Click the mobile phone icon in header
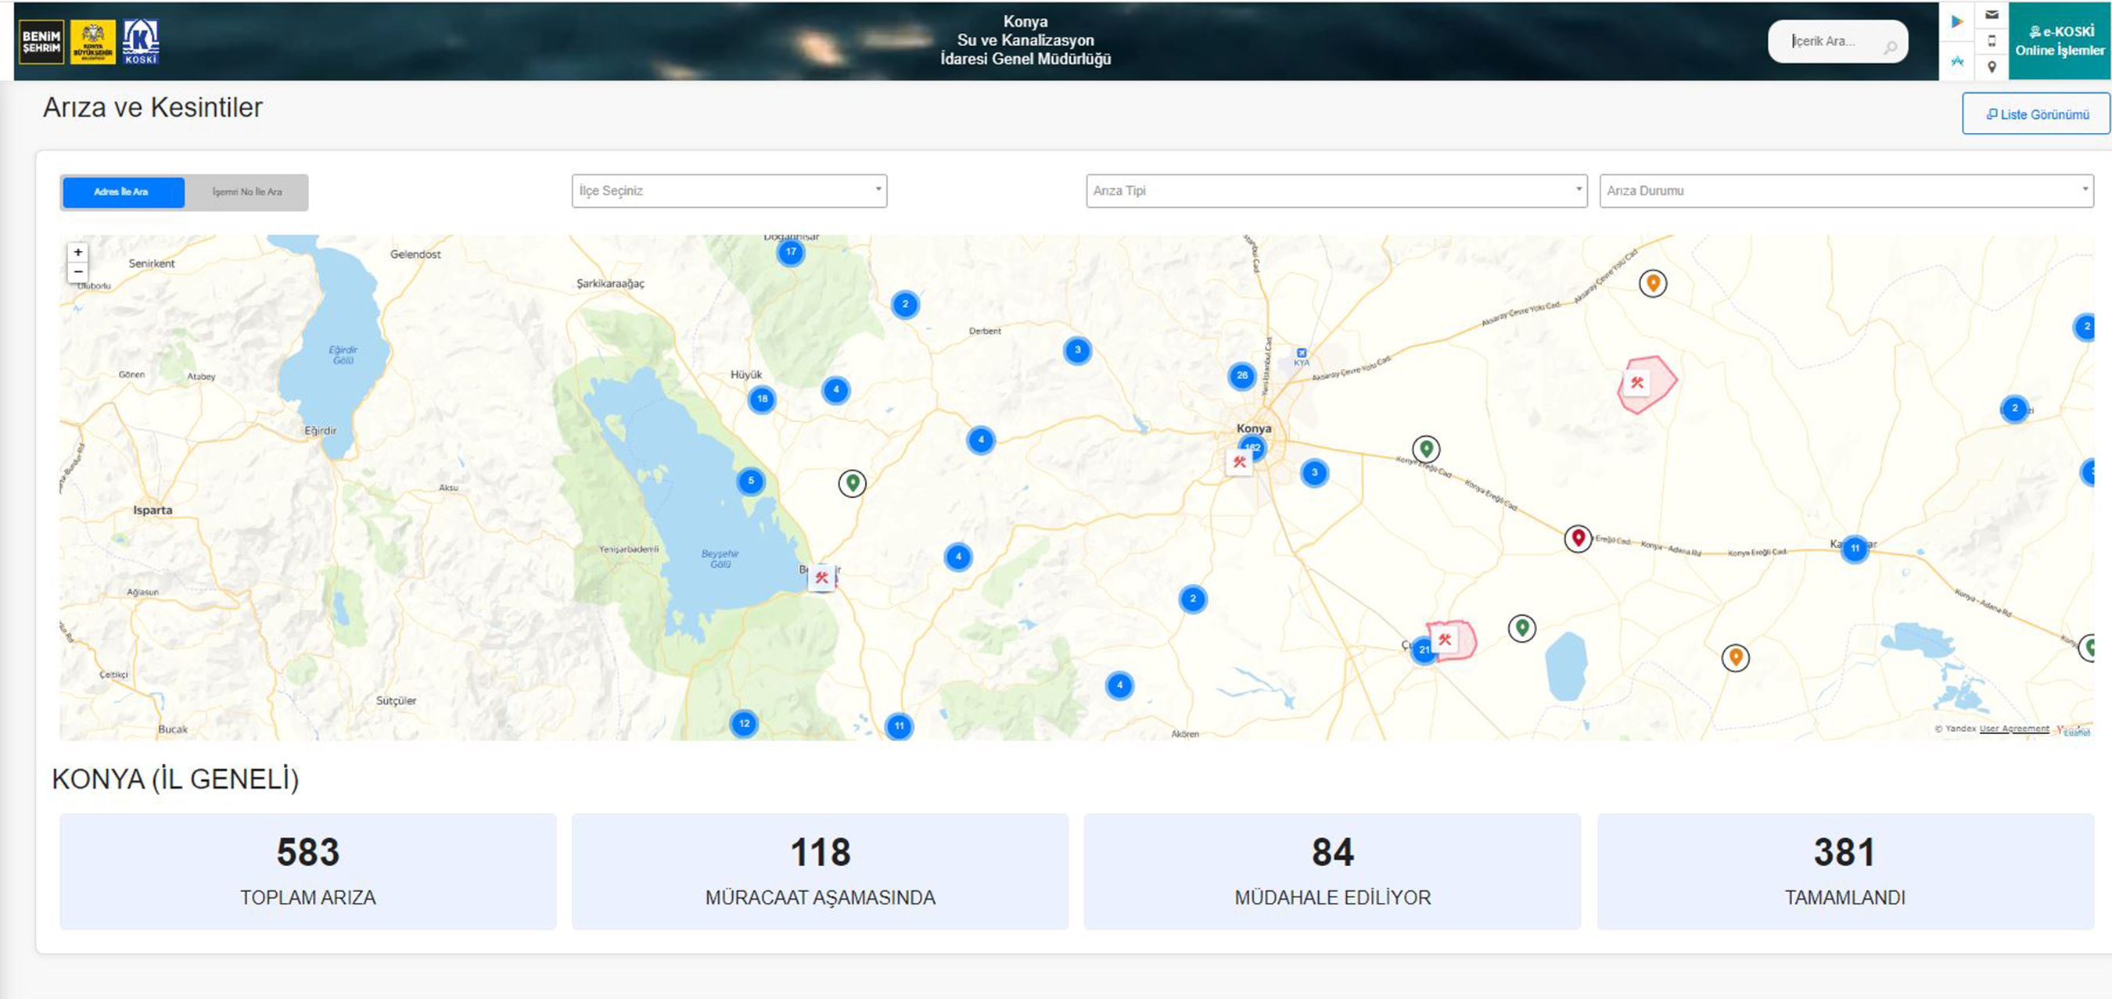Viewport: 2112px width, 999px height. [x=1992, y=41]
